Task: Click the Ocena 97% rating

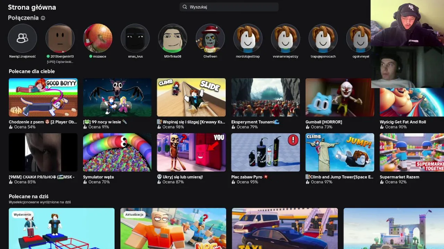Action: pos(319,182)
